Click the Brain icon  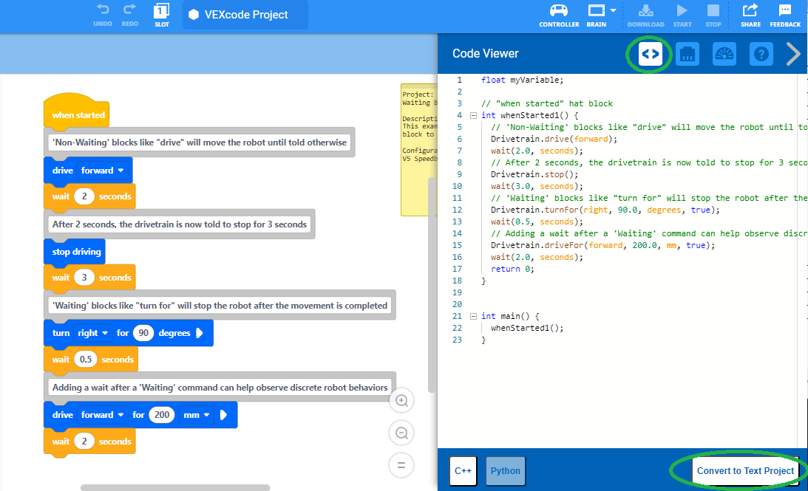pos(597,11)
